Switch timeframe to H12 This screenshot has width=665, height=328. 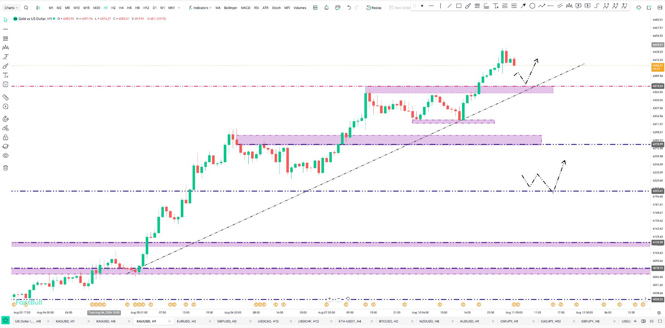[x=146, y=8]
